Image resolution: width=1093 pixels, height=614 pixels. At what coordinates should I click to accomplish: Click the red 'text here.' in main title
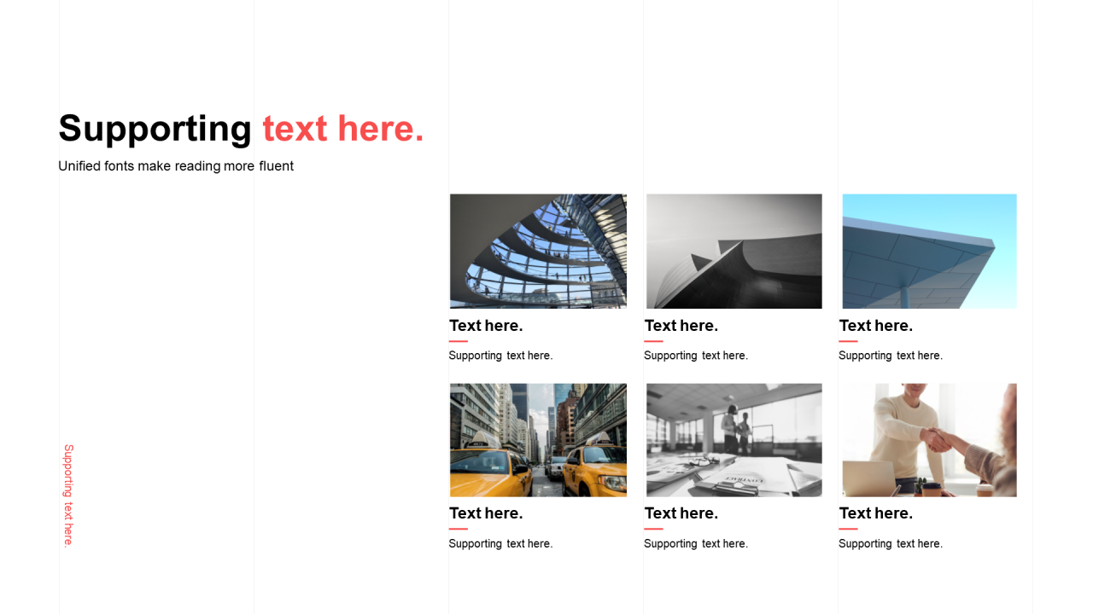342,129
